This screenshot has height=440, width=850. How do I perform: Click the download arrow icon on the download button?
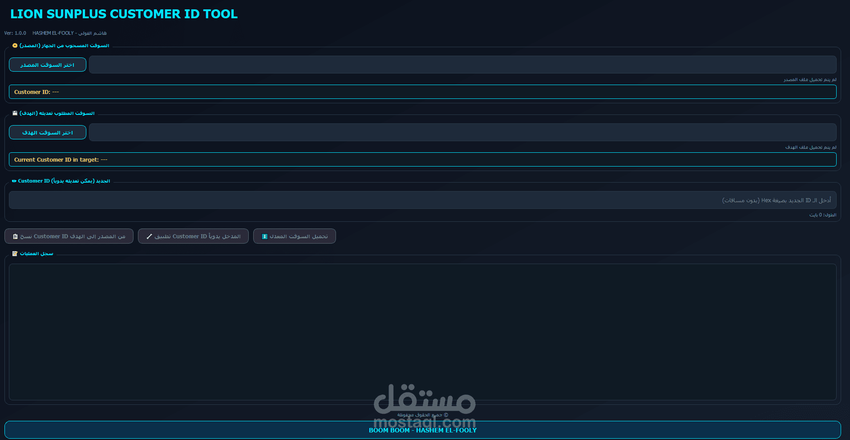click(264, 236)
